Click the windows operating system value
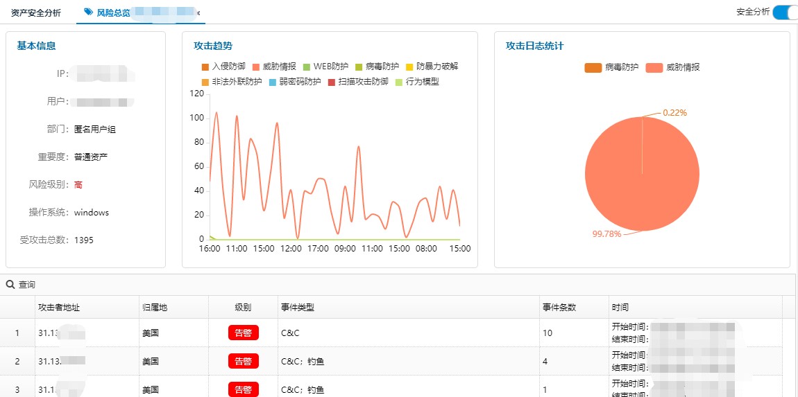 92,213
